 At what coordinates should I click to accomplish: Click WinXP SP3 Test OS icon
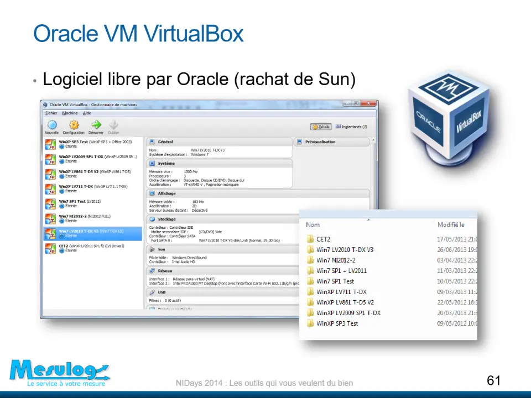50,144
